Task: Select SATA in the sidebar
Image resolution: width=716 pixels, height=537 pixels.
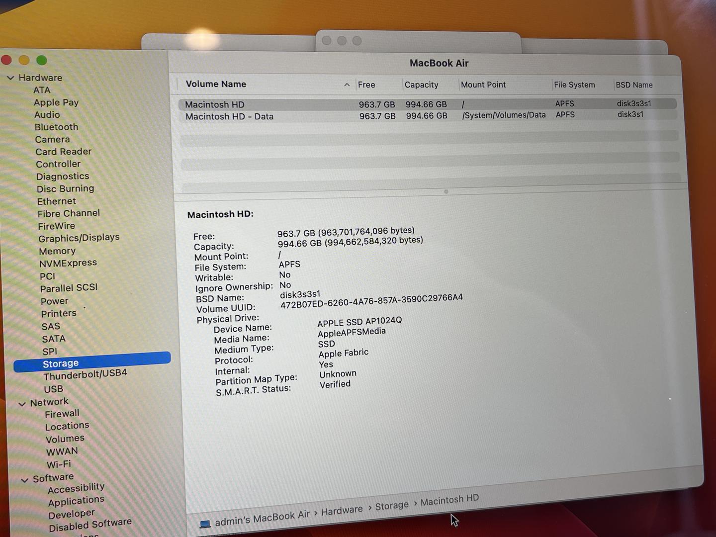Action: [x=54, y=339]
